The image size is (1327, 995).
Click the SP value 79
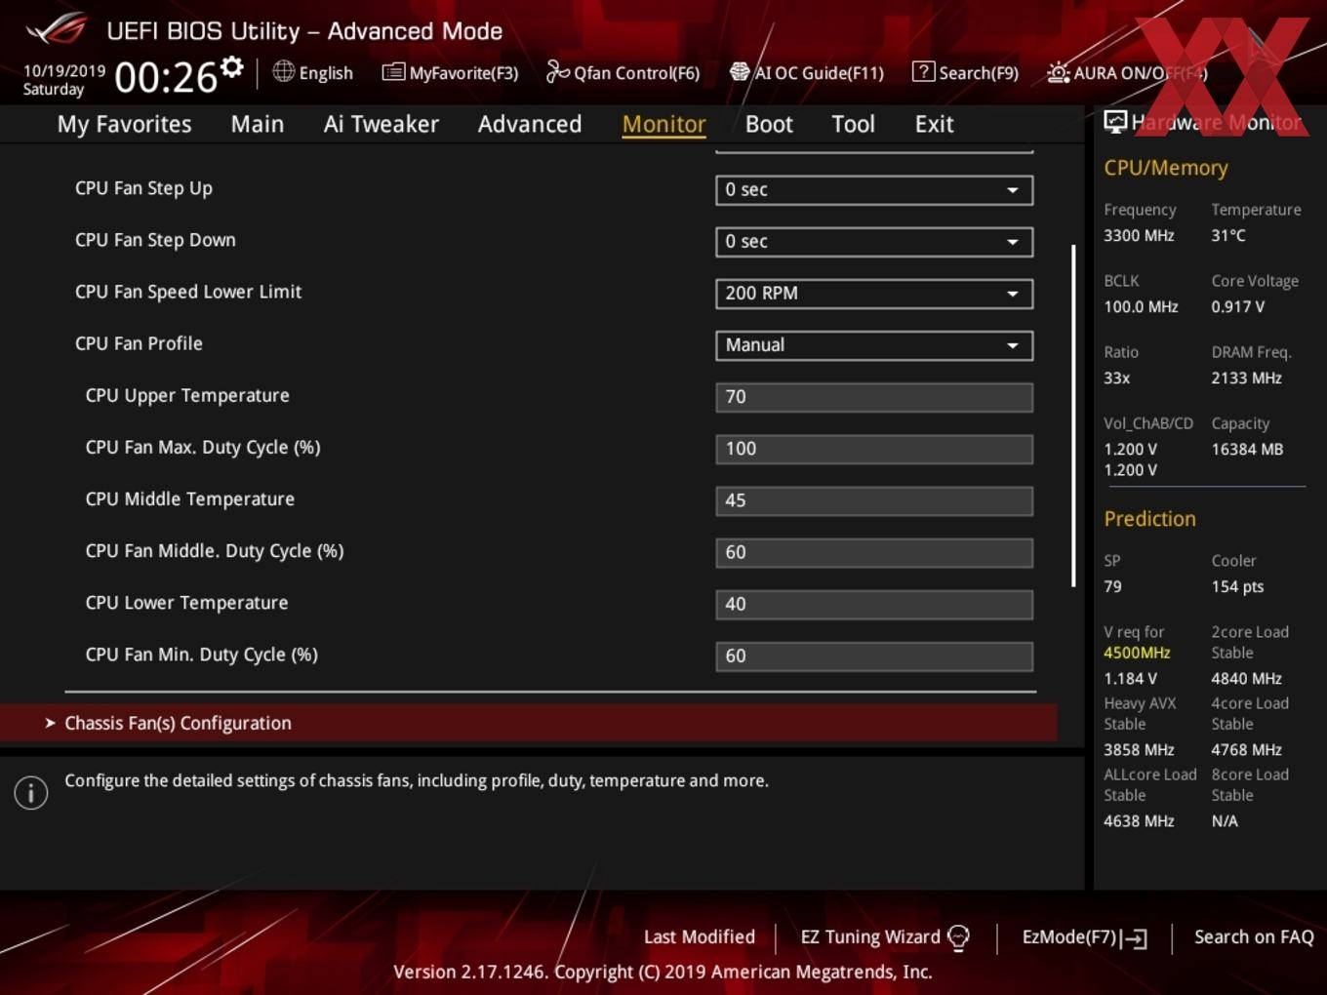tap(1112, 586)
